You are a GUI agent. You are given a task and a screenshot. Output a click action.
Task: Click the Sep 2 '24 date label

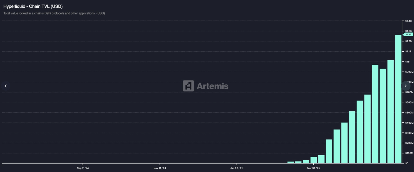[82, 167]
